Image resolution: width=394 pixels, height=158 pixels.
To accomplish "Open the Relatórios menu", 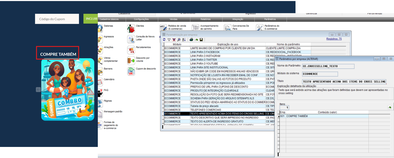I will (x=205, y=19).
